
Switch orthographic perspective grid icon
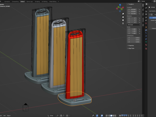tap(123, 23)
